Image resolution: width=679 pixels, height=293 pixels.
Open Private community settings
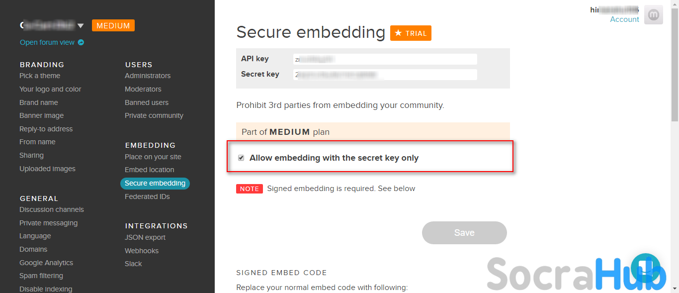tap(154, 115)
